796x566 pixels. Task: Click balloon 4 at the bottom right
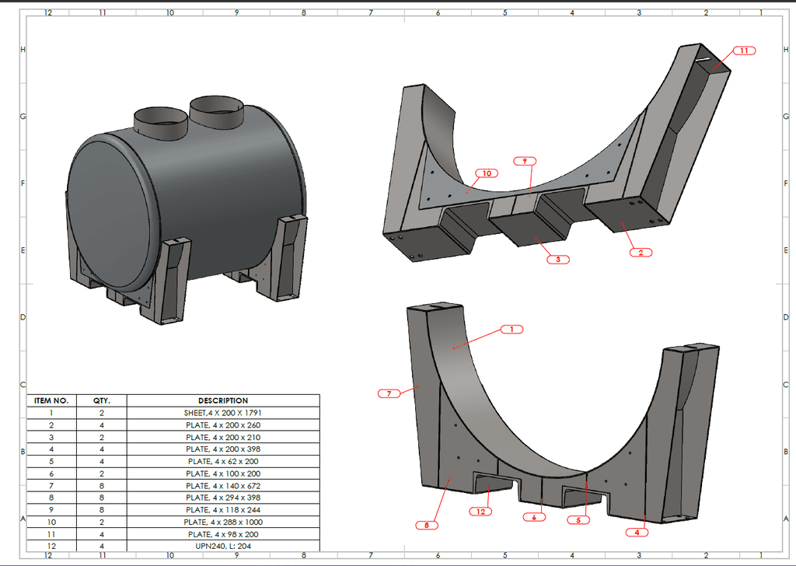(x=638, y=532)
